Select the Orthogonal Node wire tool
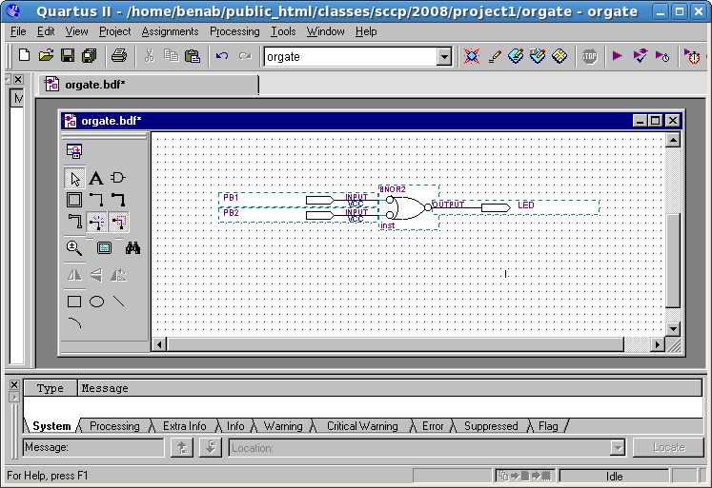712x488 pixels. pos(96,200)
